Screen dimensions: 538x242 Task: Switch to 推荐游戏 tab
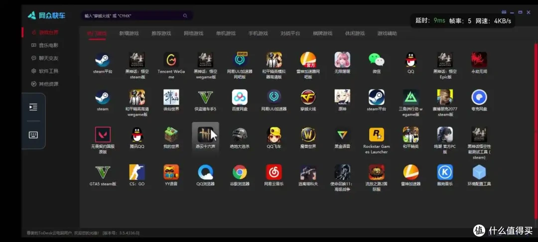(x=161, y=33)
